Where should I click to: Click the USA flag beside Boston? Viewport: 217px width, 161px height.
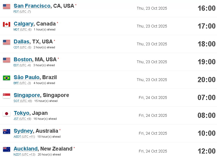(x=7, y=60)
